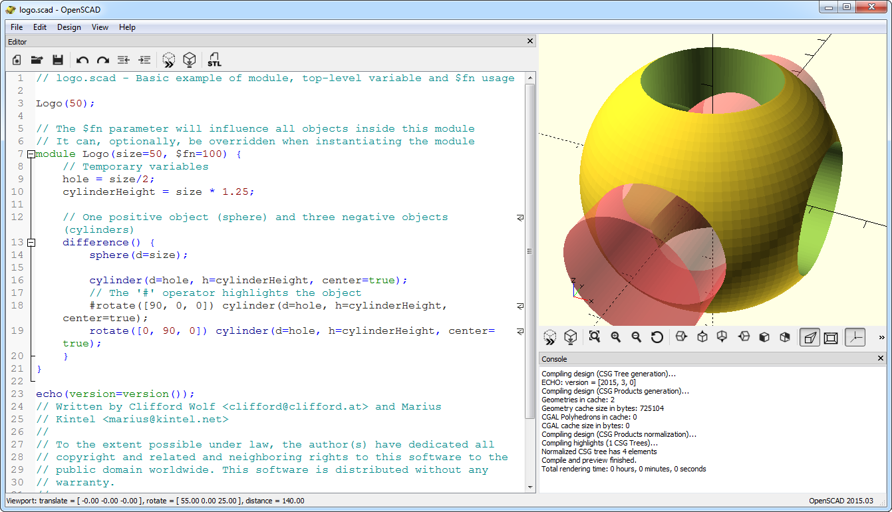Screen dimensions: 892x512
Task: Collapse the difference() block fold on line 13
Action: 31,243
